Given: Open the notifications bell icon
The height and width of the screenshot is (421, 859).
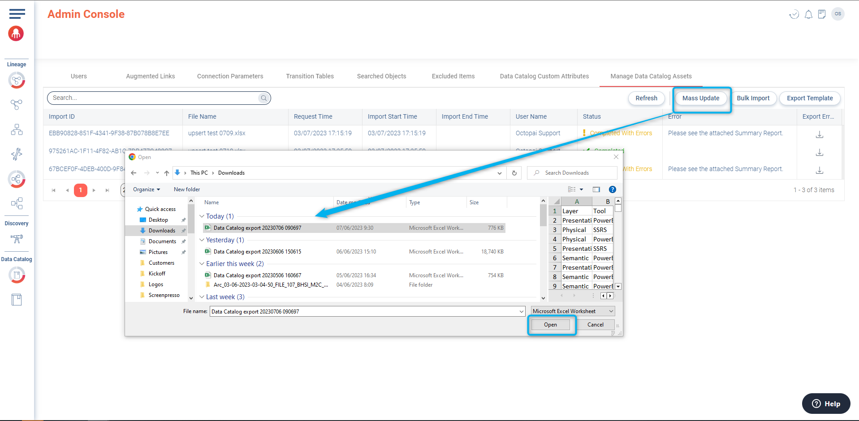Looking at the screenshot, I should (808, 14).
